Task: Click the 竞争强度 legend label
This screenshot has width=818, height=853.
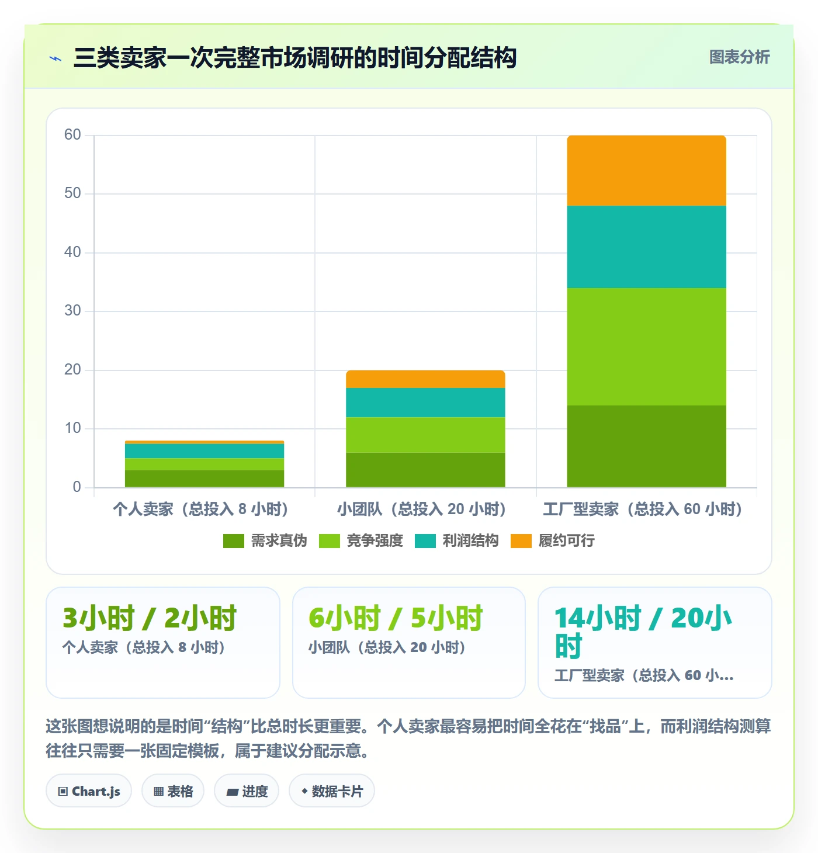Action: (x=375, y=541)
